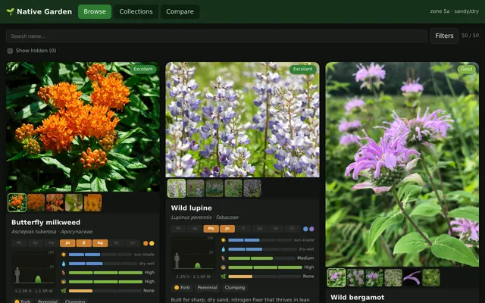Select second Wild bergamot thumbnail
This screenshot has height=303, width=485.
355,278
